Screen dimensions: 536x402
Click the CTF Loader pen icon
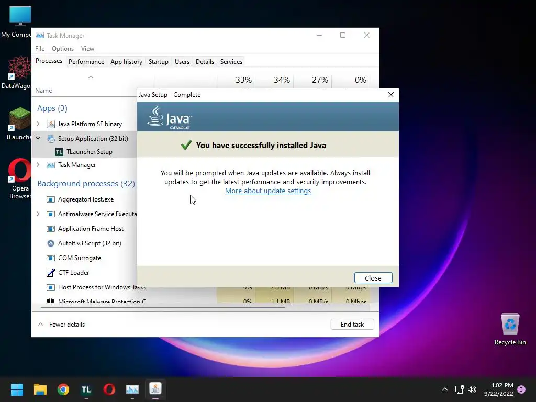pyautogui.click(x=51, y=272)
